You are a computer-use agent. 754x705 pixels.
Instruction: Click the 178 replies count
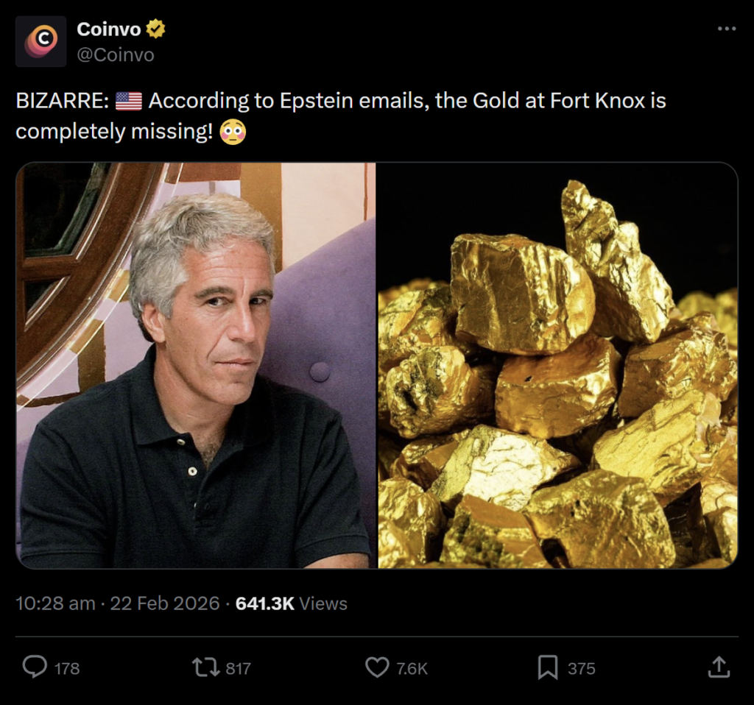click(67, 668)
